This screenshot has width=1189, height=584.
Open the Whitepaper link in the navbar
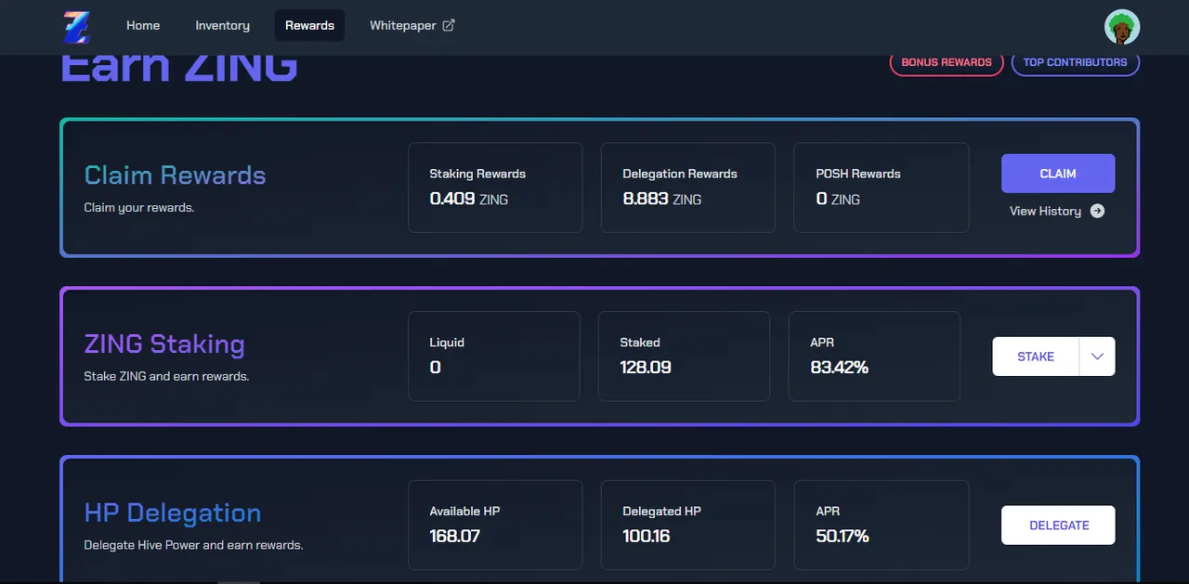coord(412,25)
